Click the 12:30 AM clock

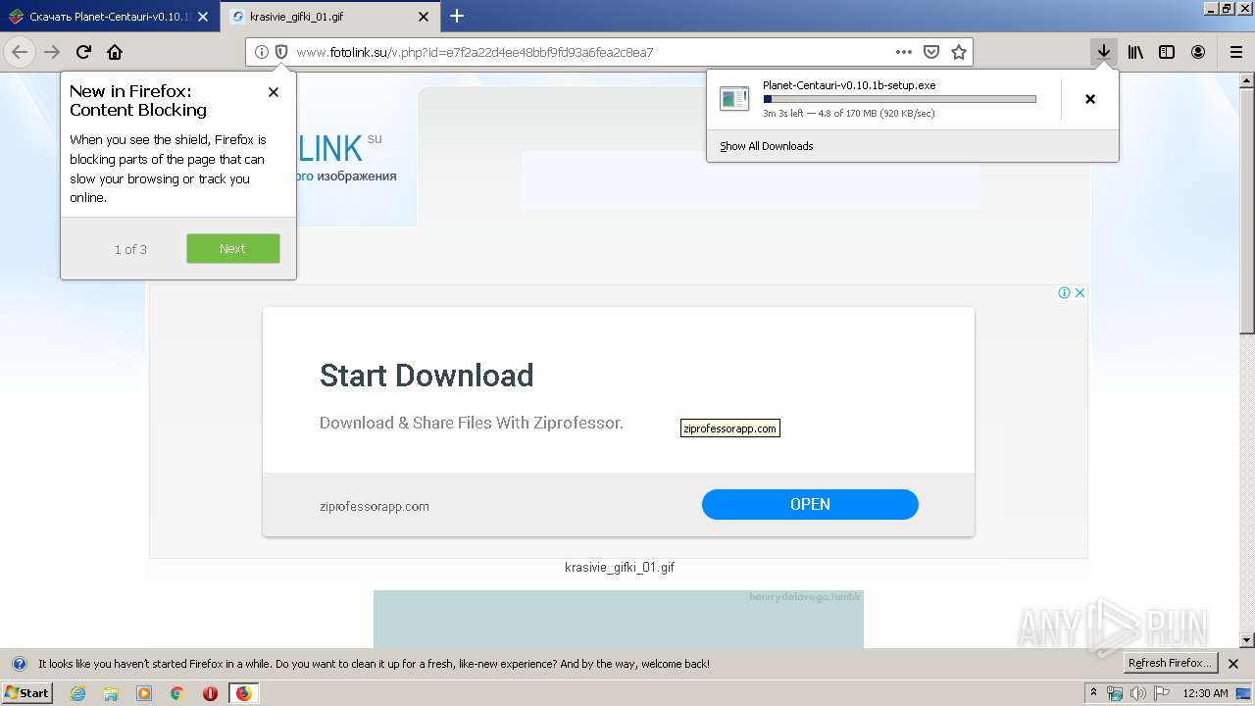point(1205,693)
